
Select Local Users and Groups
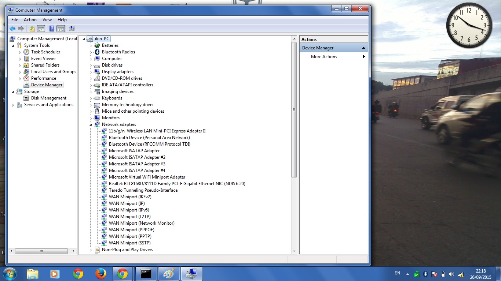[x=54, y=72]
